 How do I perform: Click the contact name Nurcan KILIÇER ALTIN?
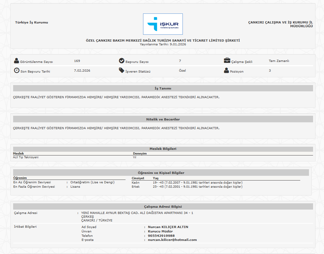pyautogui.click(x=168, y=227)
